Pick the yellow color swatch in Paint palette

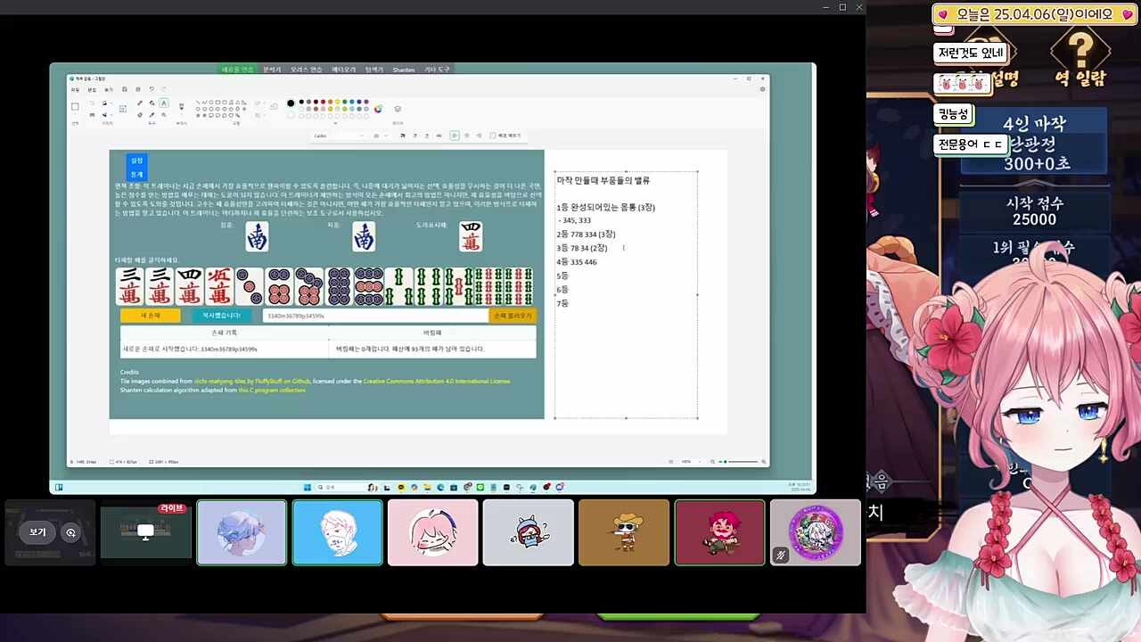tap(338, 102)
